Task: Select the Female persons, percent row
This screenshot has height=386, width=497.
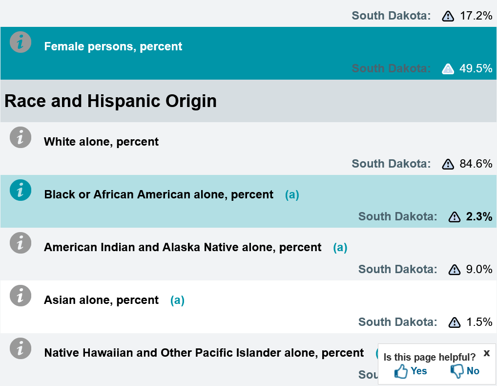Action: [x=248, y=53]
